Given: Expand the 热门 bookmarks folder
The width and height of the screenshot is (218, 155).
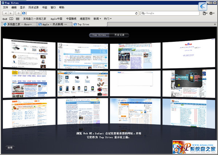Looking at the screenshot, I should [x=108, y=19].
